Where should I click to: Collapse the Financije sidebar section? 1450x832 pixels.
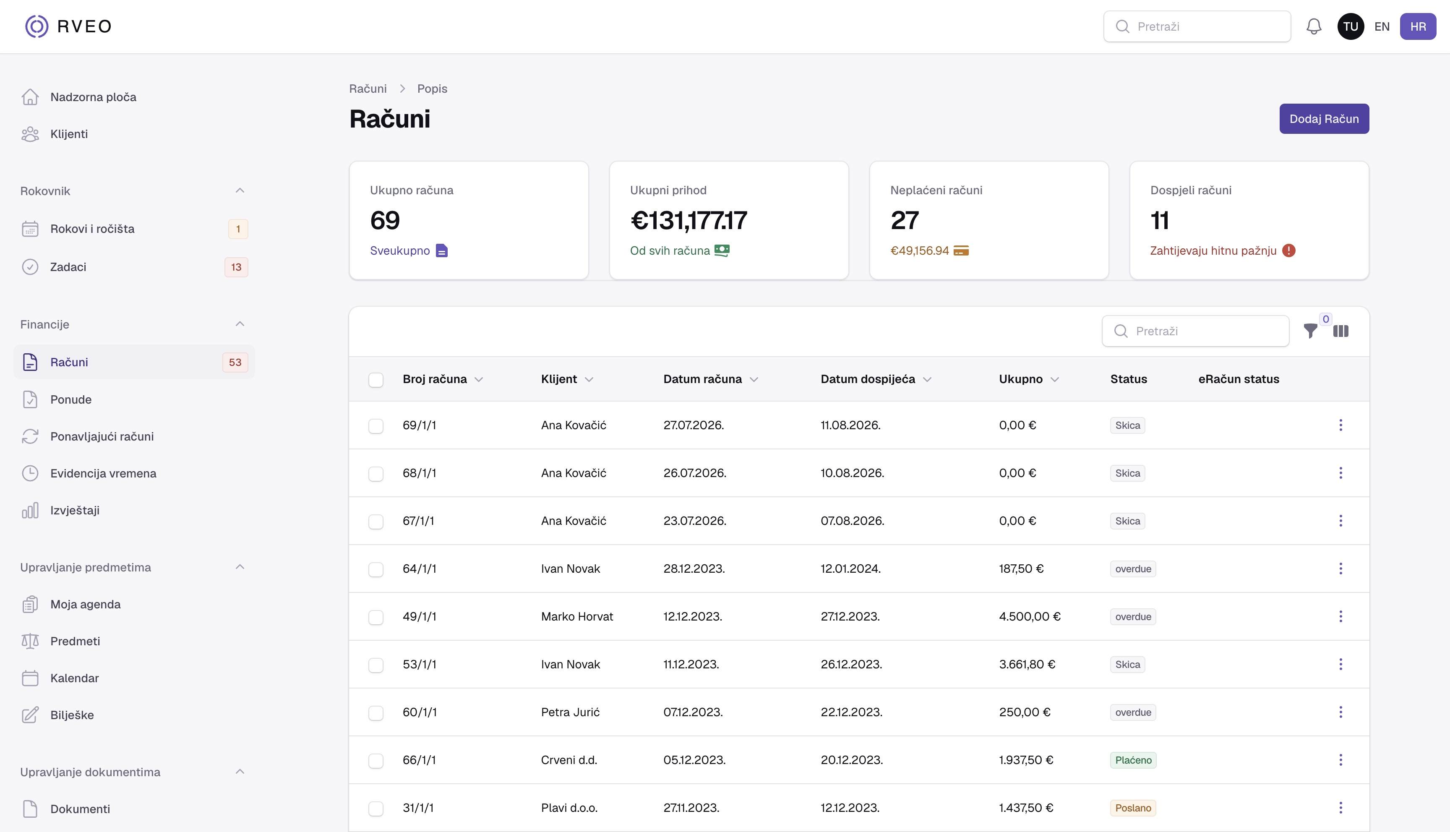[240, 324]
